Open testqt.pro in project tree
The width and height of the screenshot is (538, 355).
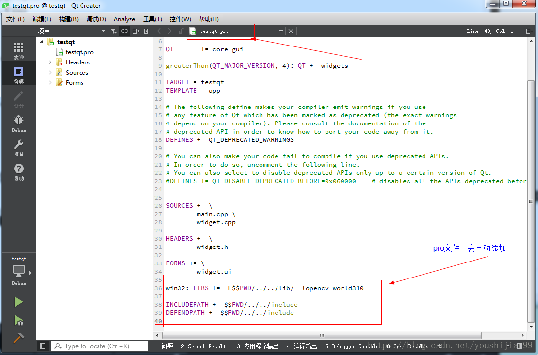click(x=79, y=52)
